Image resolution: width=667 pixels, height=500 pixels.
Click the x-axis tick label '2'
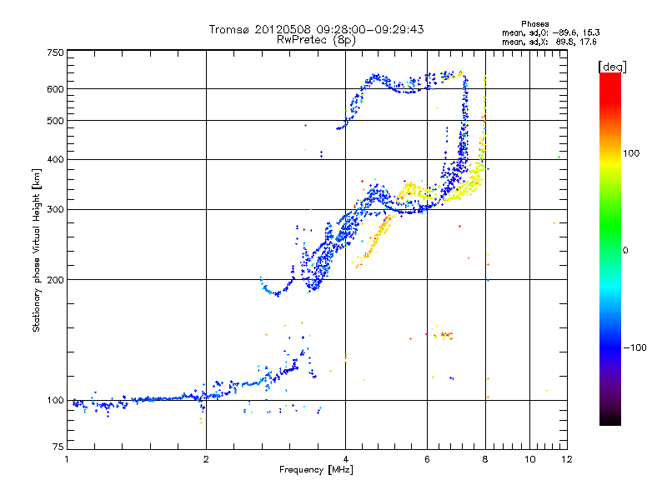pos(206,459)
